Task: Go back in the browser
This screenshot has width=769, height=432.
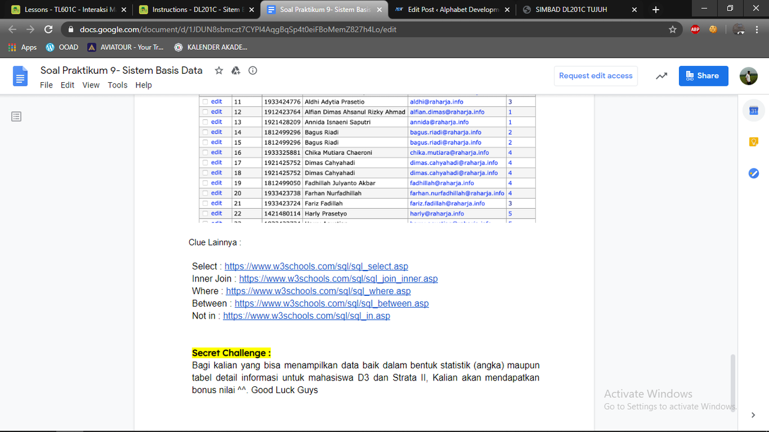Action: coord(13,29)
